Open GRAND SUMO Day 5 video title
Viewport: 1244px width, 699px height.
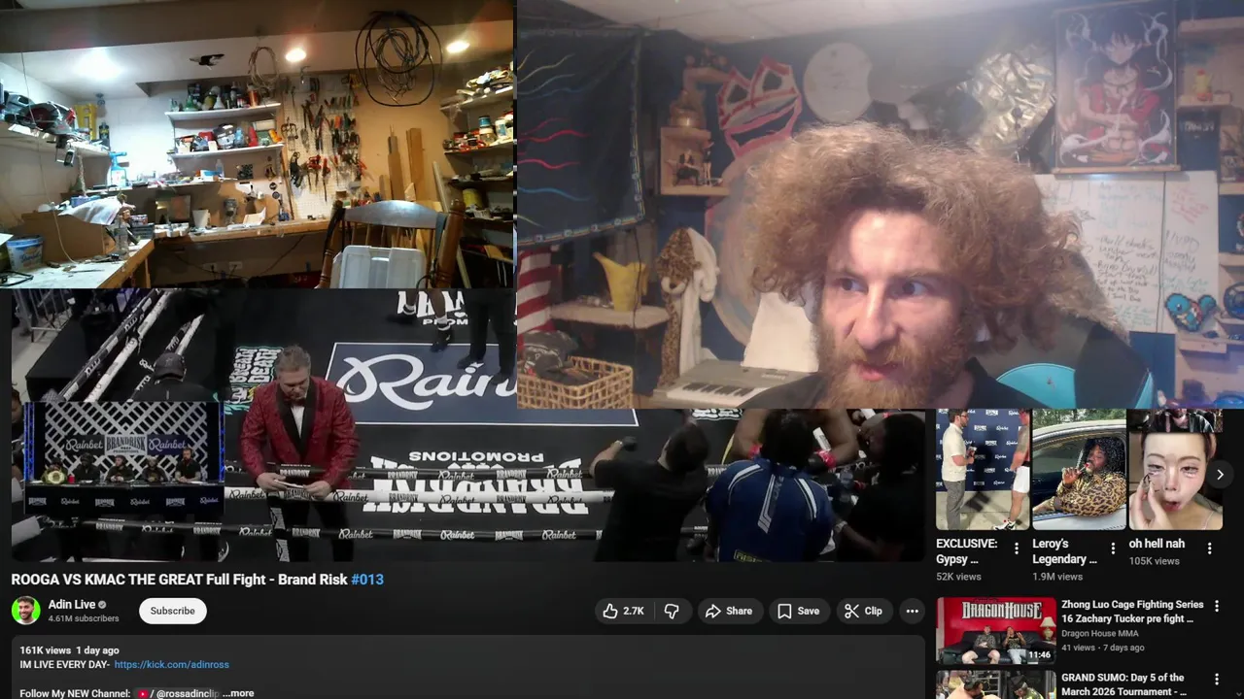coord(1123,684)
